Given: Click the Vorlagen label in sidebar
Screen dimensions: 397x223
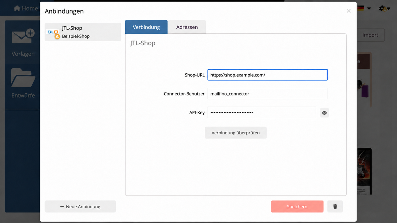Looking at the screenshot, I should click(23, 54).
